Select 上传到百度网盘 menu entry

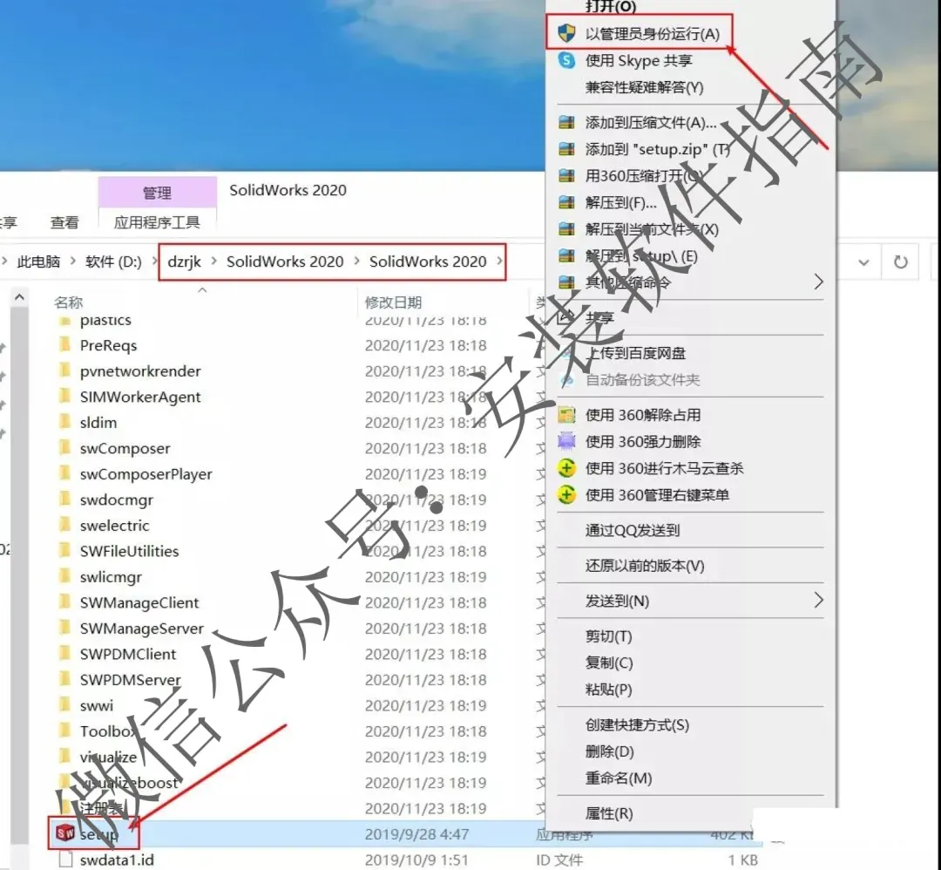pos(635,353)
